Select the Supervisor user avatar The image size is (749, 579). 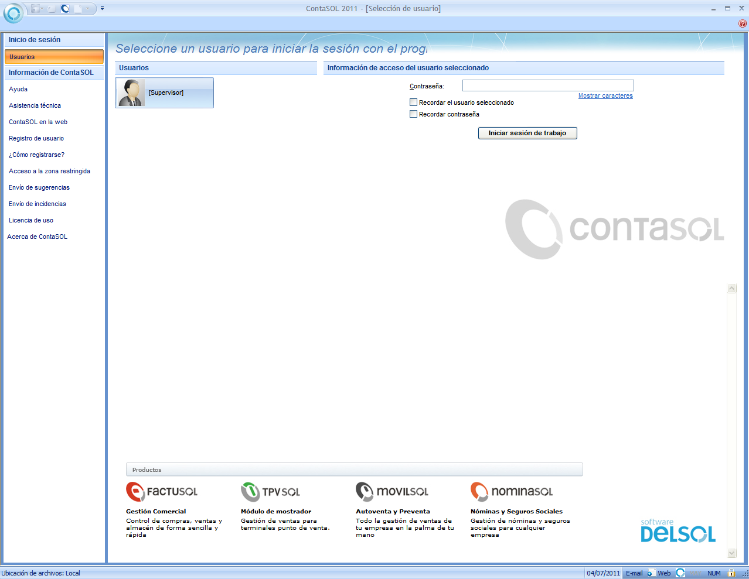click(x=131, y=93)
